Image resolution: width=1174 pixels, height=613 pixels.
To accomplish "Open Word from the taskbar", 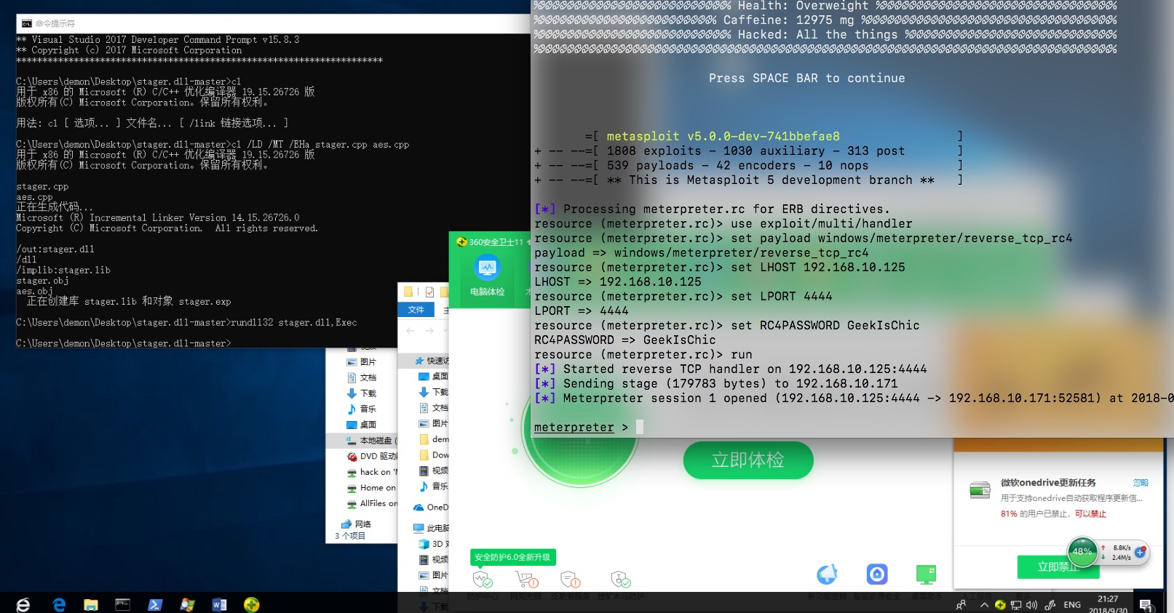I will coord(219,604).
